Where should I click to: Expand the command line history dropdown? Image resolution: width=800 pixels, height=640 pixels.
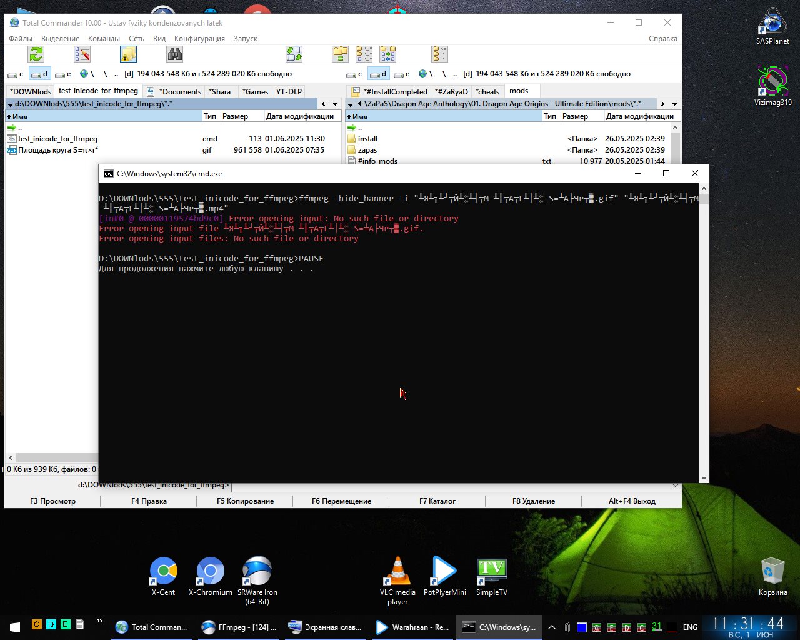coord(675,486)
